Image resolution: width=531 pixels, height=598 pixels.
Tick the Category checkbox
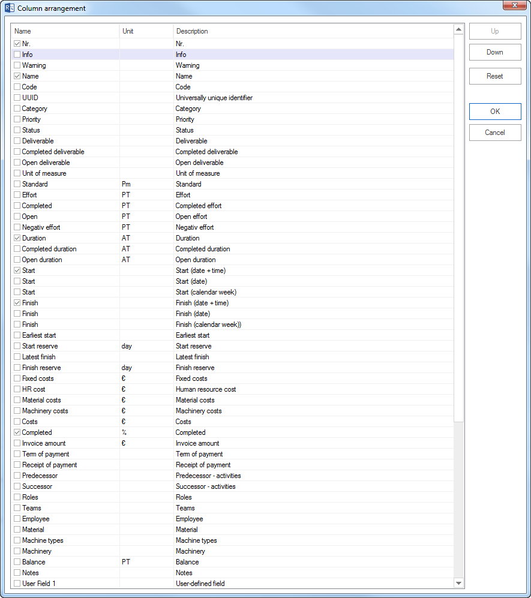tap(17, 109)
